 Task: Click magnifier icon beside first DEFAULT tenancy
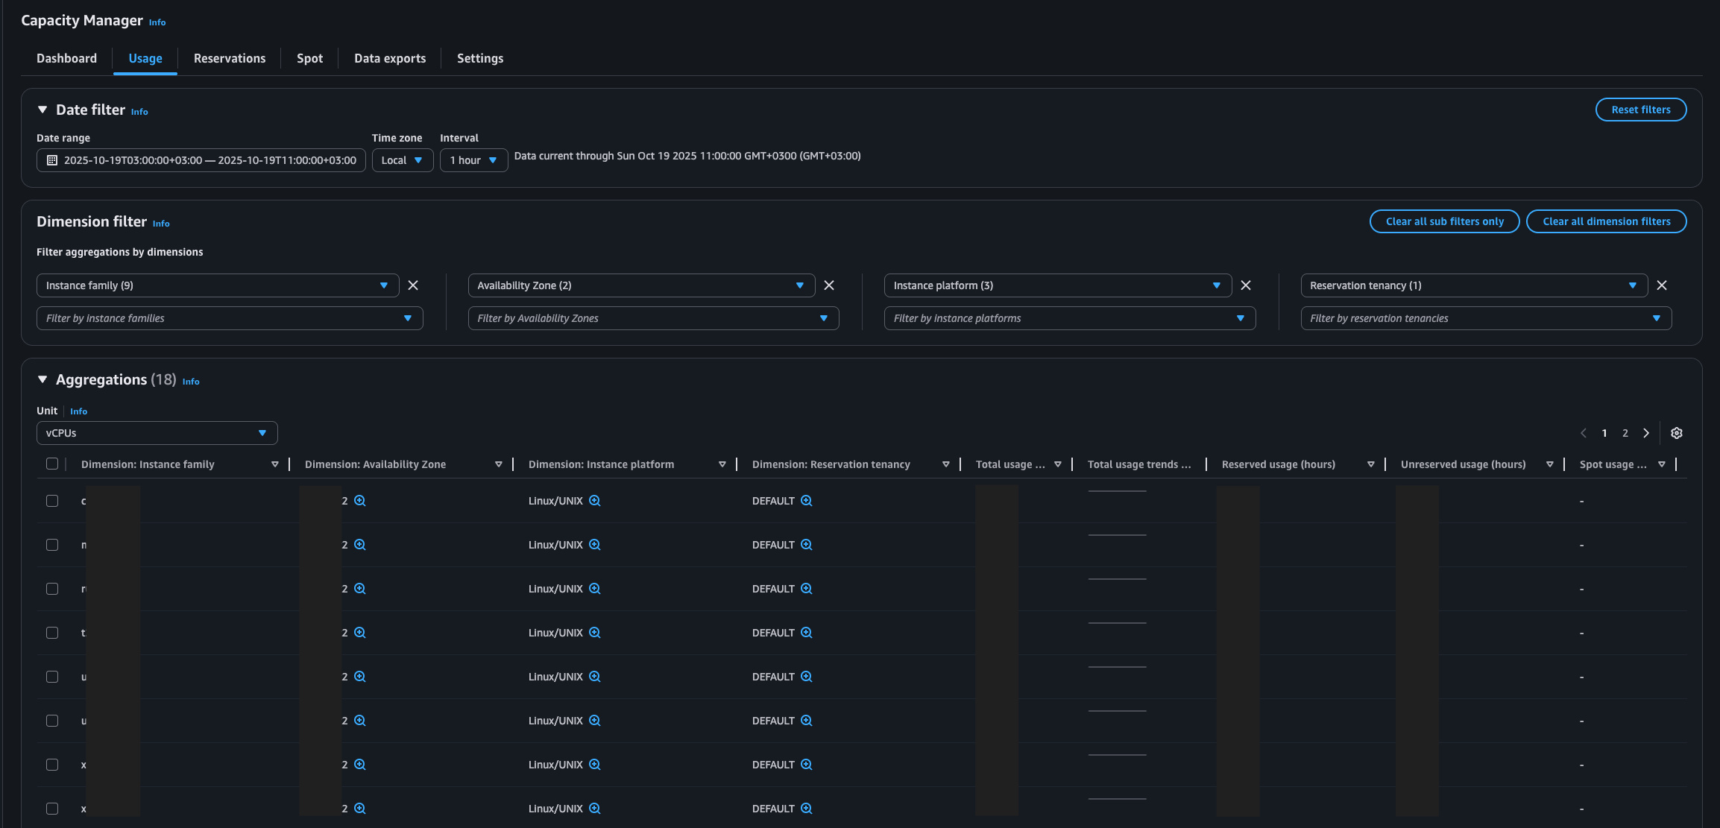point(807,501)
